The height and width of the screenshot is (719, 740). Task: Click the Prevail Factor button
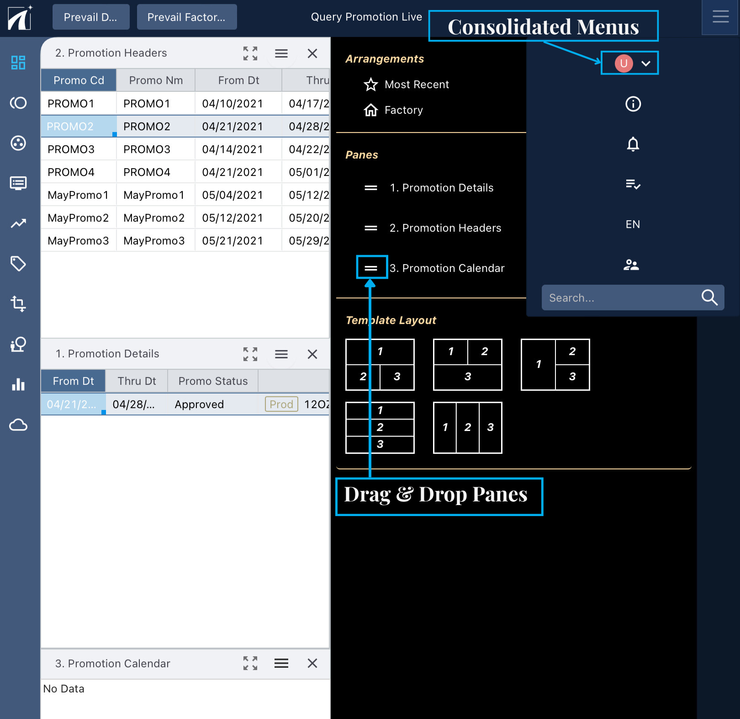click(x=186, y=17)
